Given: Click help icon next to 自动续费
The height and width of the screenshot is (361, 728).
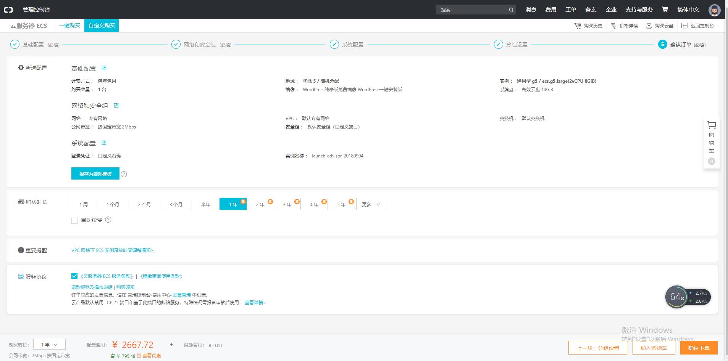Looking at the screenshot, I should point(108,220).
